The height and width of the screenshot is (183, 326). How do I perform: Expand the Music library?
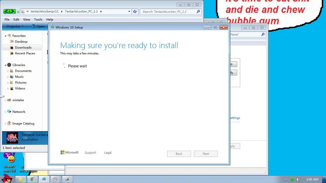[8, 77]
